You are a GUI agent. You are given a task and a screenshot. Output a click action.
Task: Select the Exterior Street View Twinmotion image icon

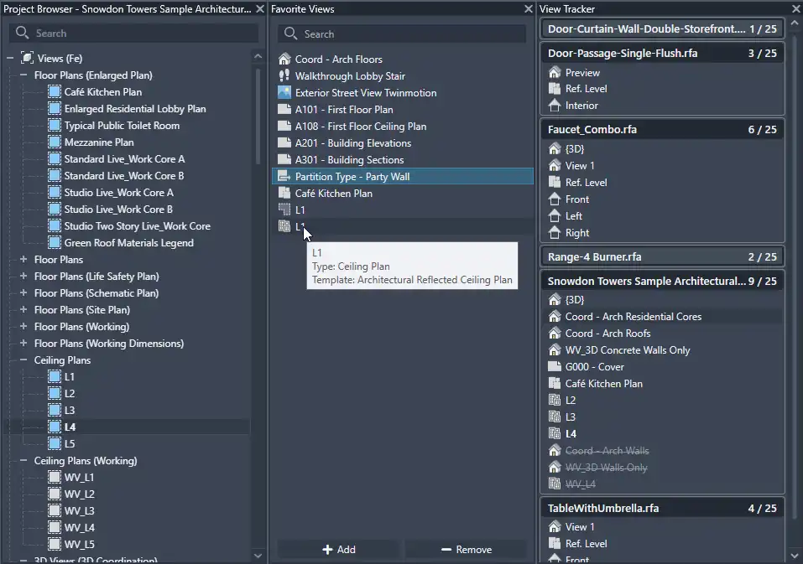284,92
